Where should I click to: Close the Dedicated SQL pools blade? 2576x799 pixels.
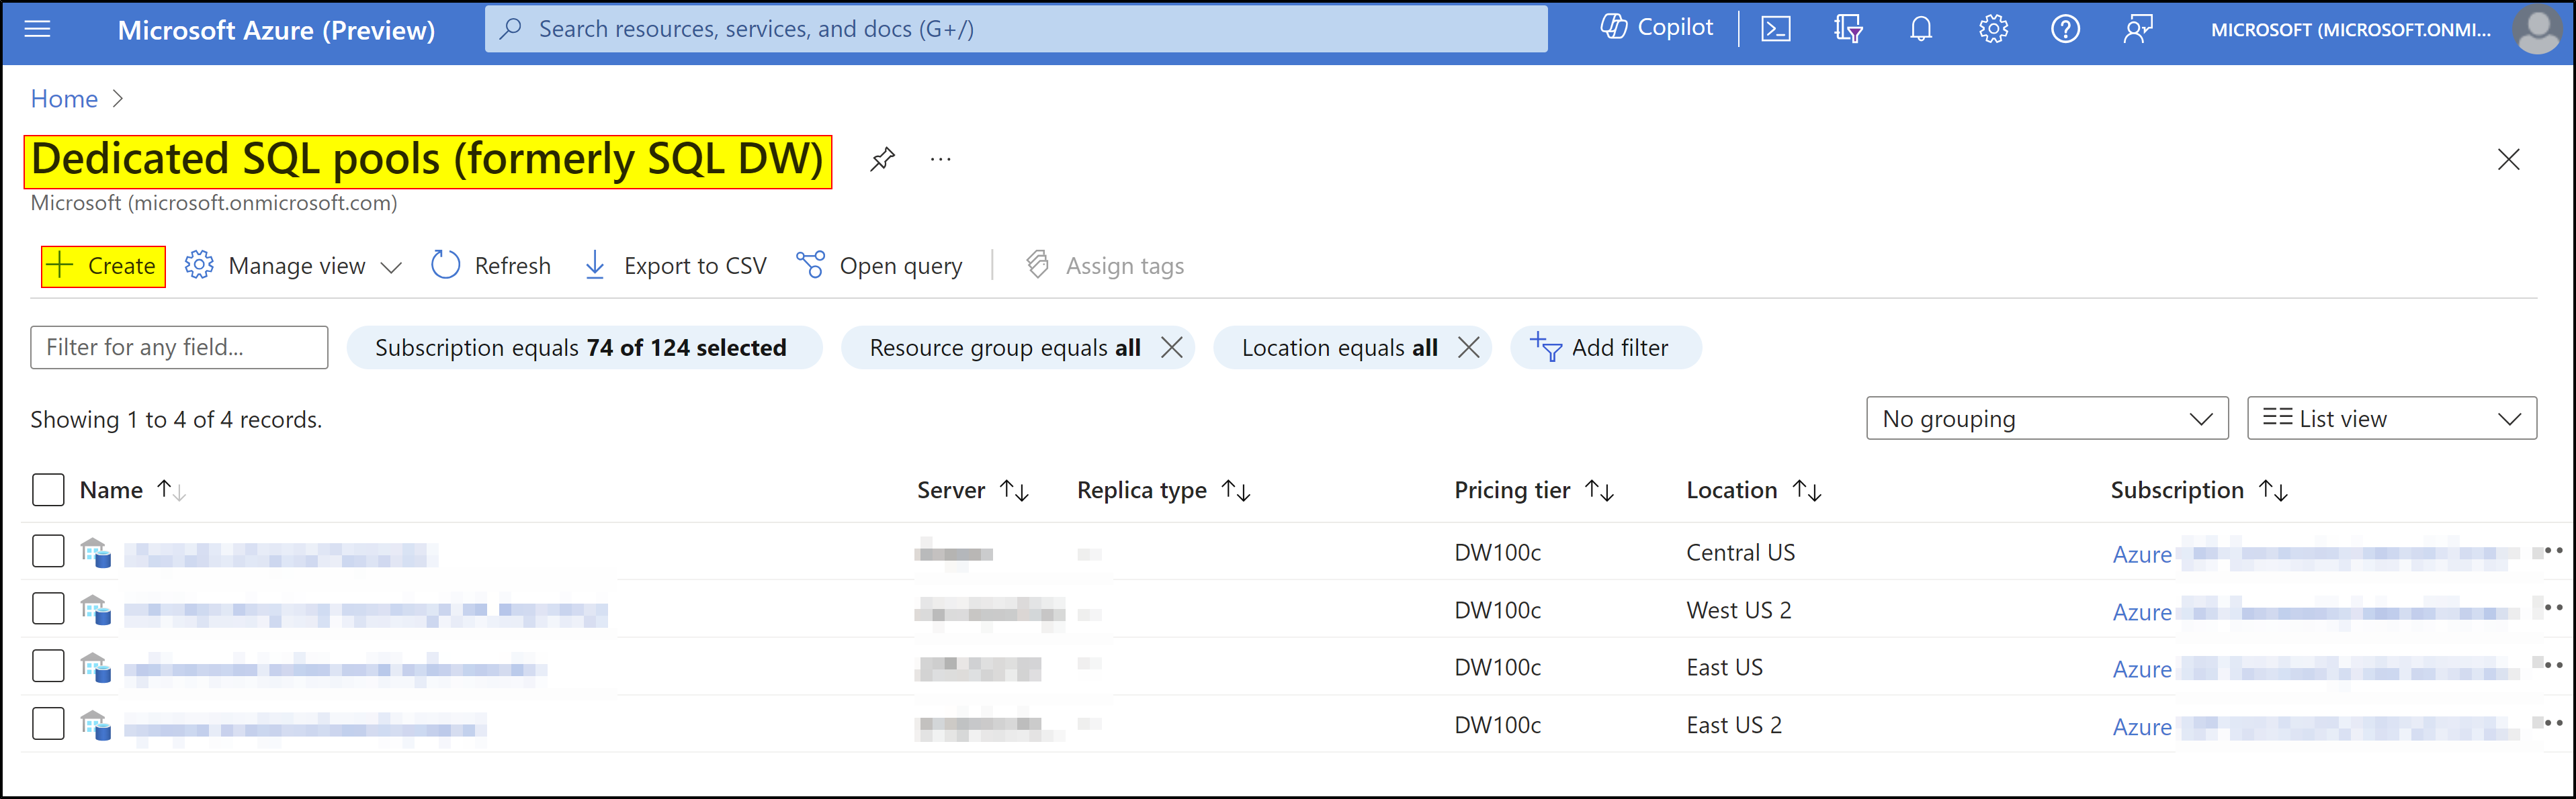2508,159
